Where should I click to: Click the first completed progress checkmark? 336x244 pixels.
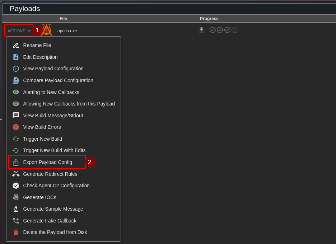click(x=213, y=30)
